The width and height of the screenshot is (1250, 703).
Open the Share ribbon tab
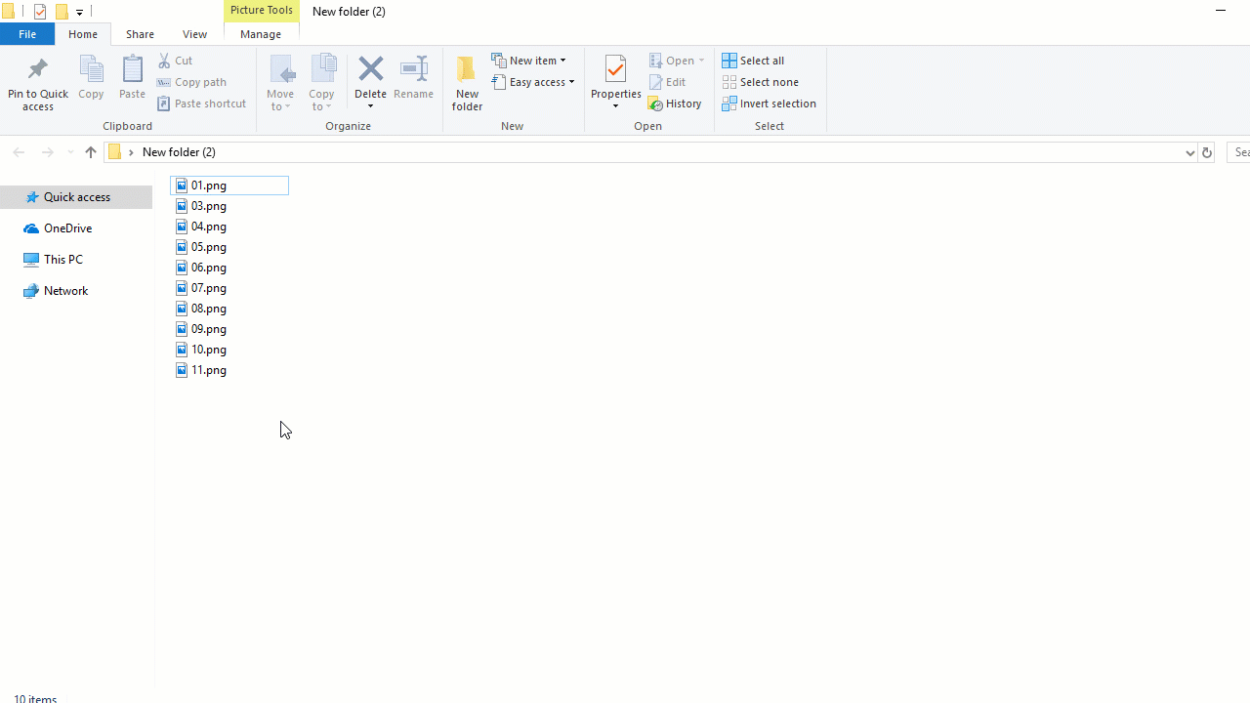tap(140, 34)
